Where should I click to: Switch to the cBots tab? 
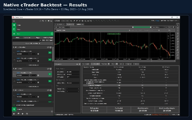click(x=18, y=37)
